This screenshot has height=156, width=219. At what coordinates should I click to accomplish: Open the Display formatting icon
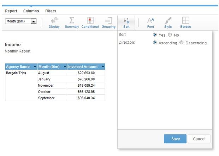click(54, 21)
